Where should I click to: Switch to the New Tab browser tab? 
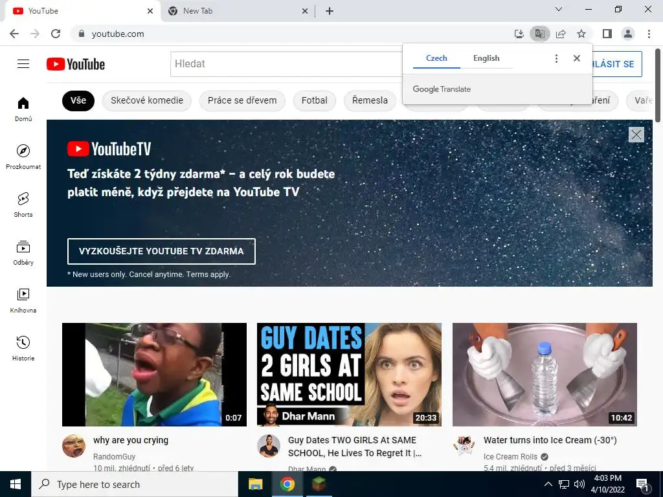[238, 11]
